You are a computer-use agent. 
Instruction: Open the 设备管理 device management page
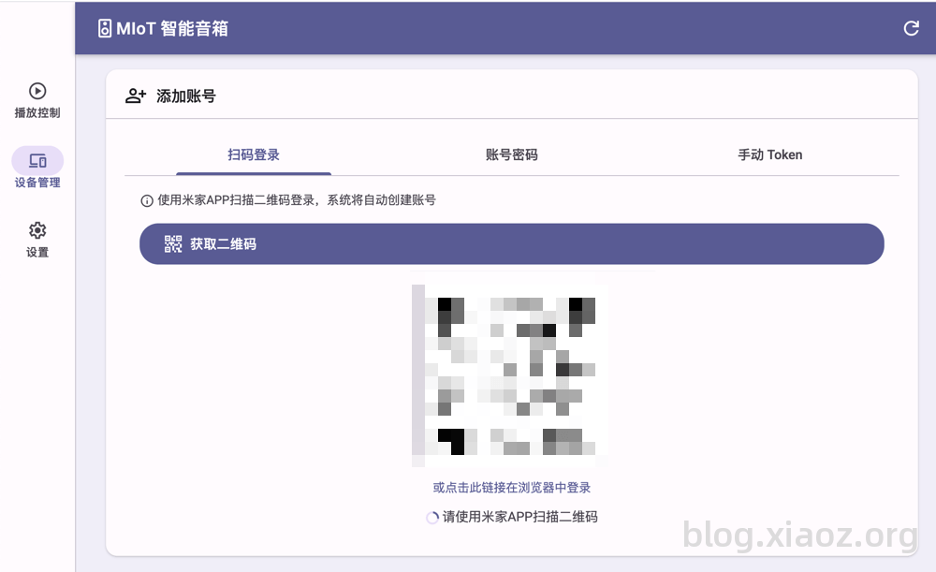[x=37, y=169]
